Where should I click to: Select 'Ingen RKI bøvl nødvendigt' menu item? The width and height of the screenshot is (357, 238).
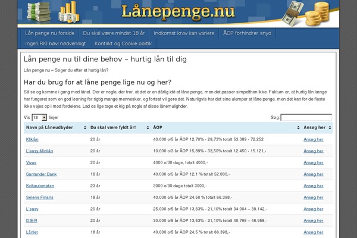tap(55, 43)
